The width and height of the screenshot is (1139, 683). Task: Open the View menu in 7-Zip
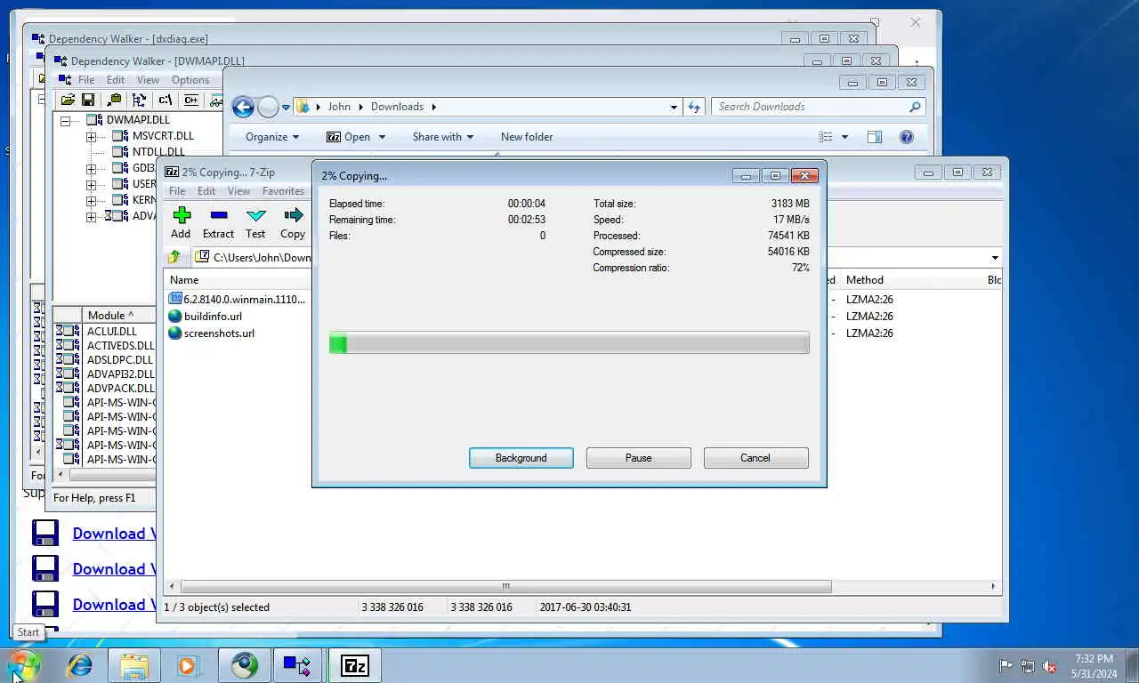(238, 191)
